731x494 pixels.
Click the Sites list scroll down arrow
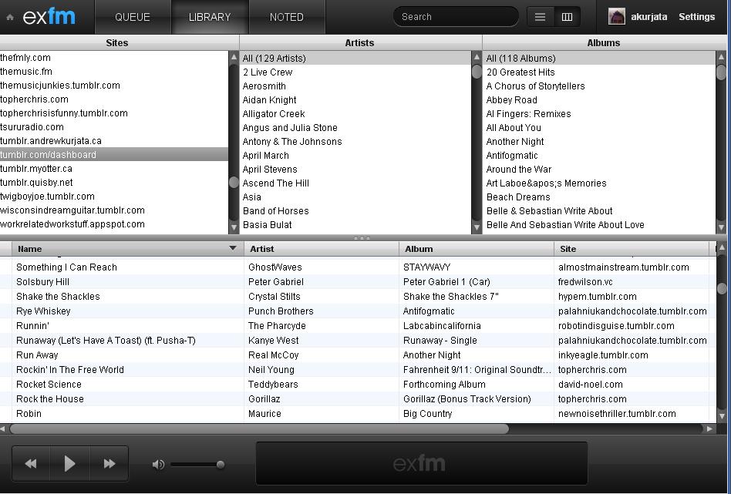234,227
